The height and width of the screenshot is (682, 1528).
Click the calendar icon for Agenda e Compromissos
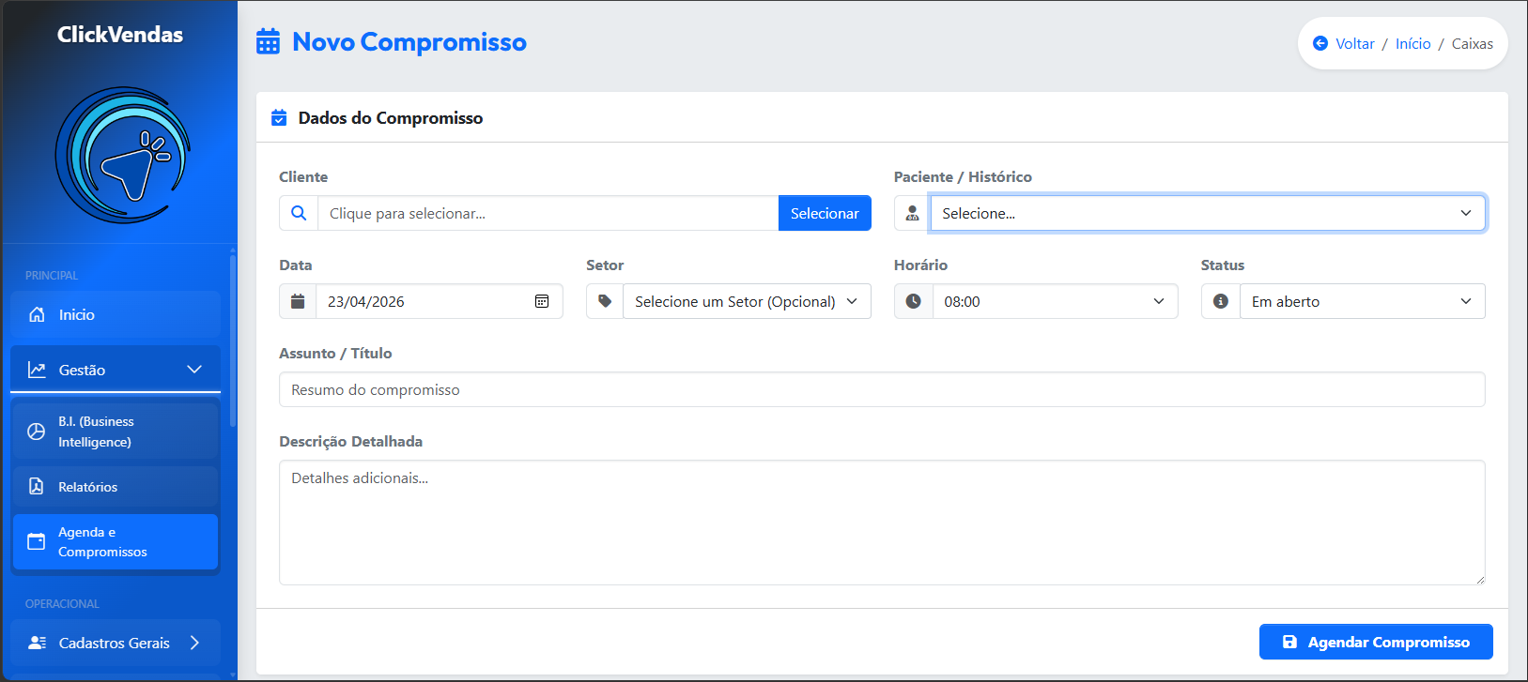[36, 541]
